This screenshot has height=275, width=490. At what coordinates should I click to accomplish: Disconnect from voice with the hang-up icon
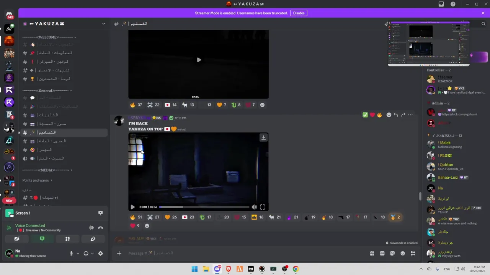tap(100, 228)
